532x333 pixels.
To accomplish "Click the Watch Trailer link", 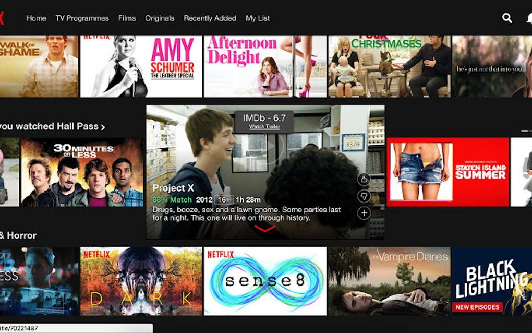I will tap(264, 127).
